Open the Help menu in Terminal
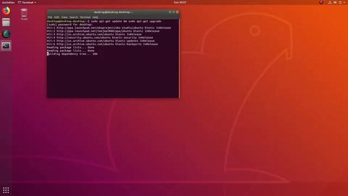The image size is (348, 196). point(95,17)
